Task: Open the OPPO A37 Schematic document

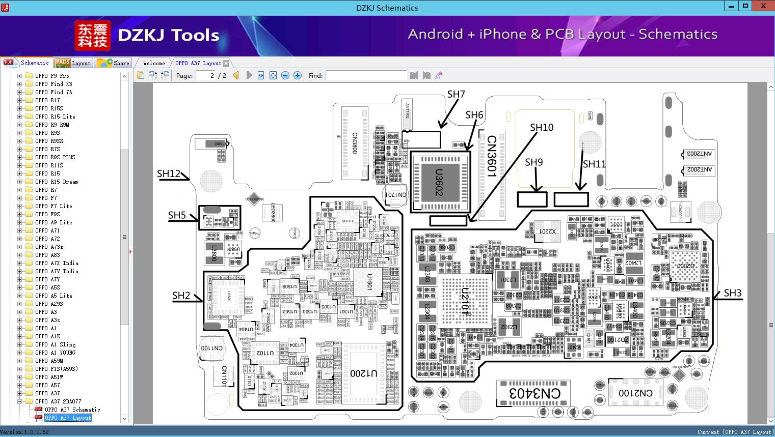Action: coord(73,410)
